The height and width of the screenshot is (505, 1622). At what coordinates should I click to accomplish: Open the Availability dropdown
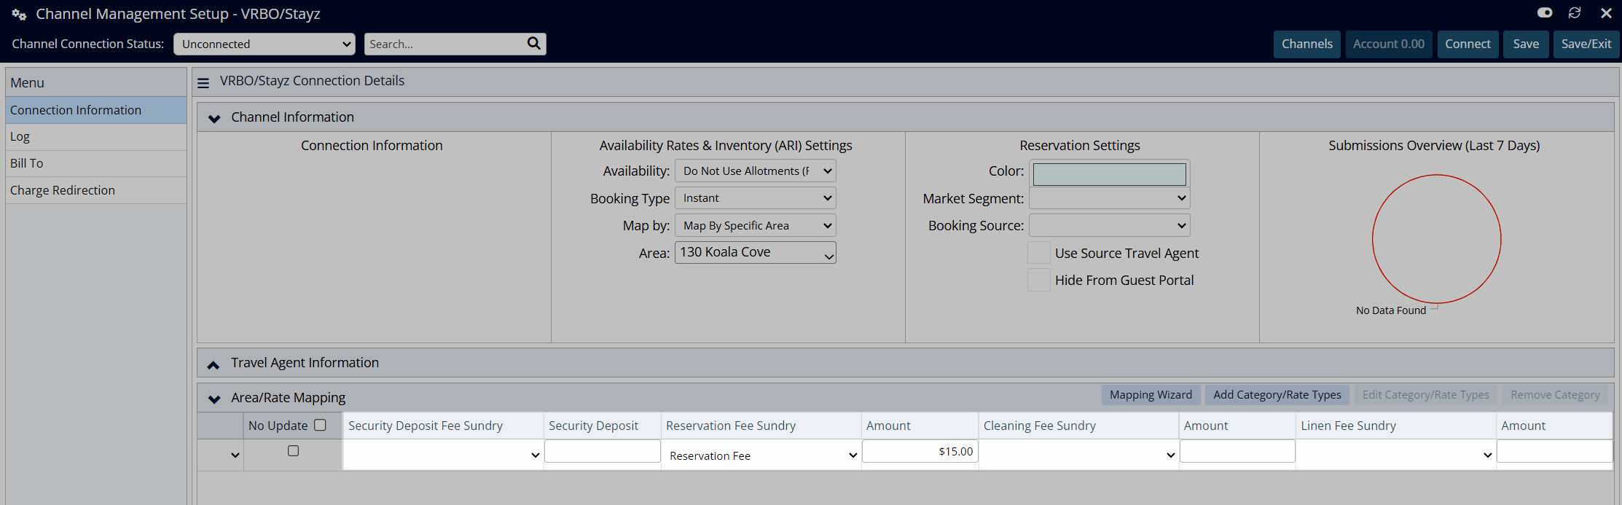point(756,171)
